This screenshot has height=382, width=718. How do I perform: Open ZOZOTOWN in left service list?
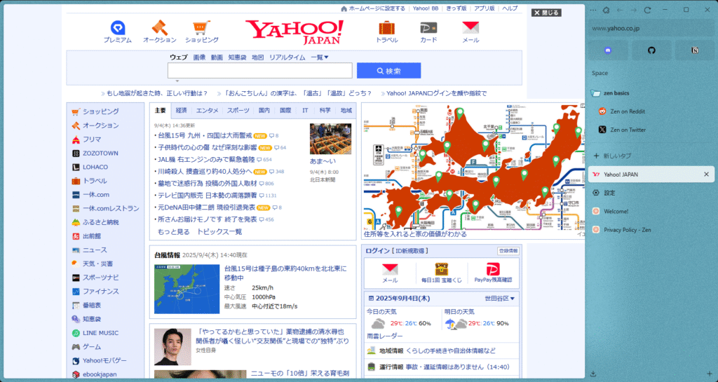tap(100, 154)
